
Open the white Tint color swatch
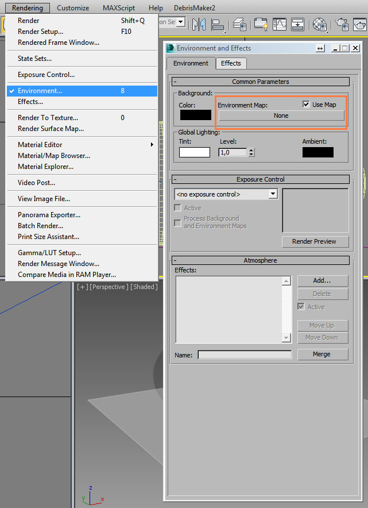coord(195,152)
